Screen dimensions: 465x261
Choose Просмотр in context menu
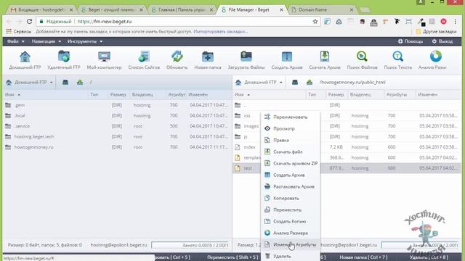[291, 129]
